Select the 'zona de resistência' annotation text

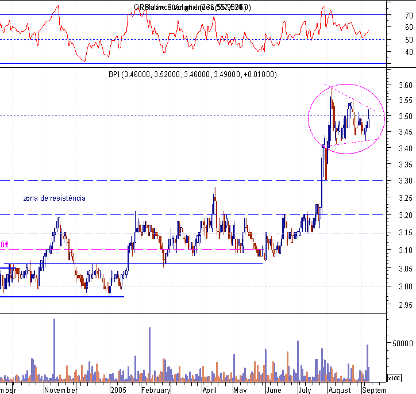point(55,198)
